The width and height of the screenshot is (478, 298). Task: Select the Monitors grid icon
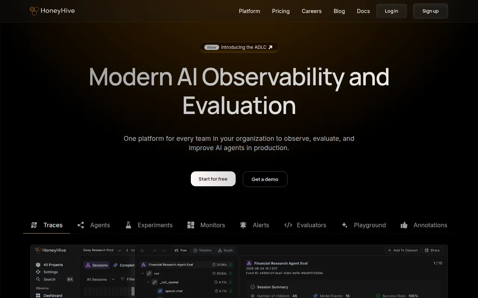click(x=191, y=225)
